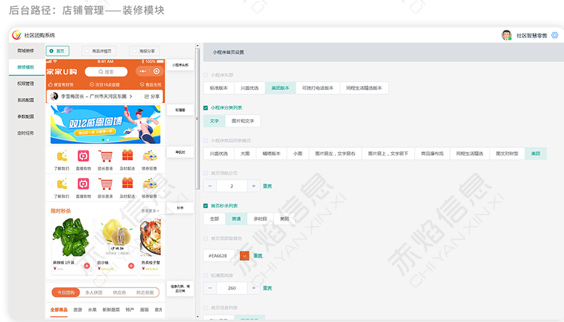Screen dimensions: 564x322
Task: Select the 兴盛优选 header version option
Action: 249,88
